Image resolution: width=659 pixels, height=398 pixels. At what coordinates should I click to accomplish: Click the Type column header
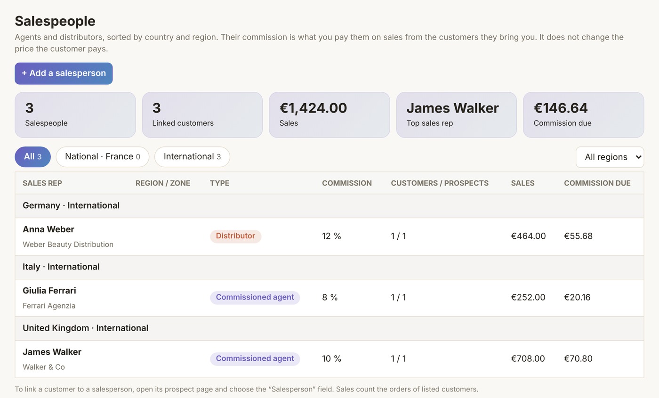point(219,183)
